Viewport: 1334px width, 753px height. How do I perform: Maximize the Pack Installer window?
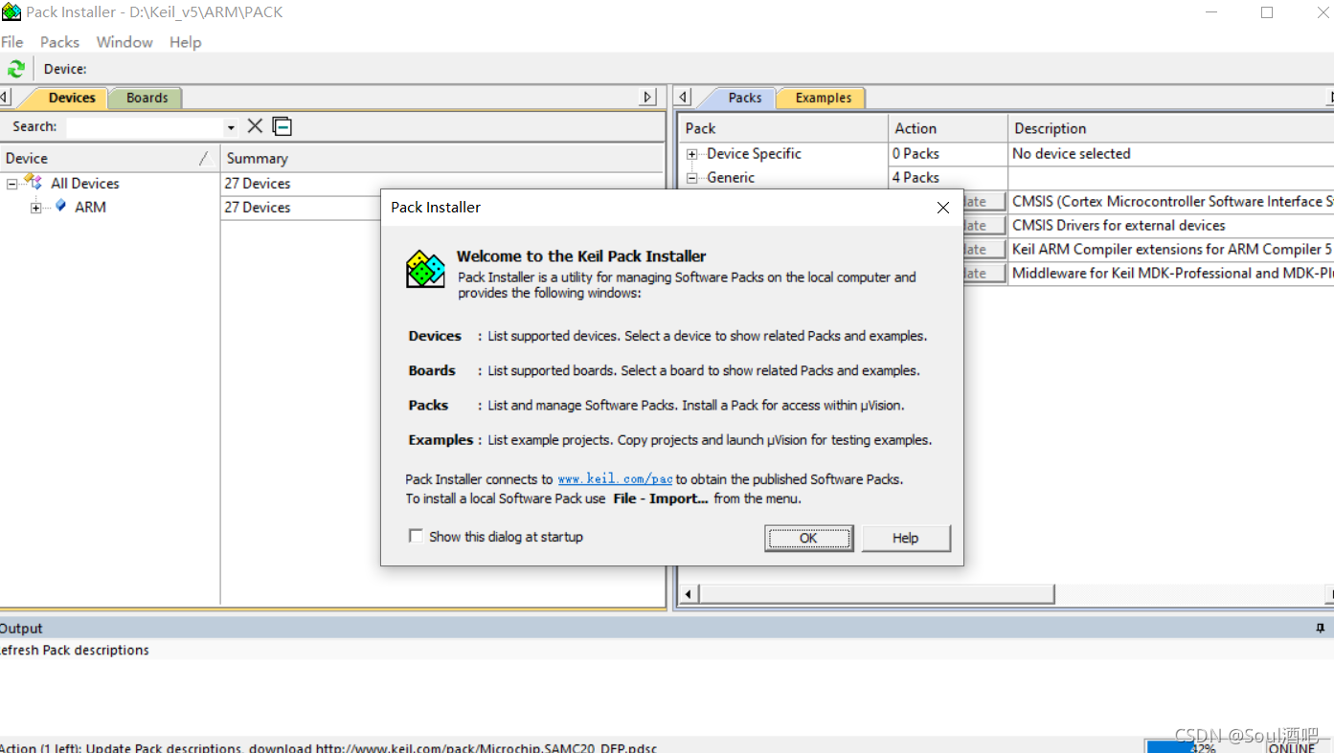click(x=1267, y=12)
